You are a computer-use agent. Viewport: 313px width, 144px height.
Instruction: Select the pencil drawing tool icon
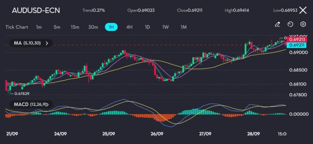(x=277, y=24)
